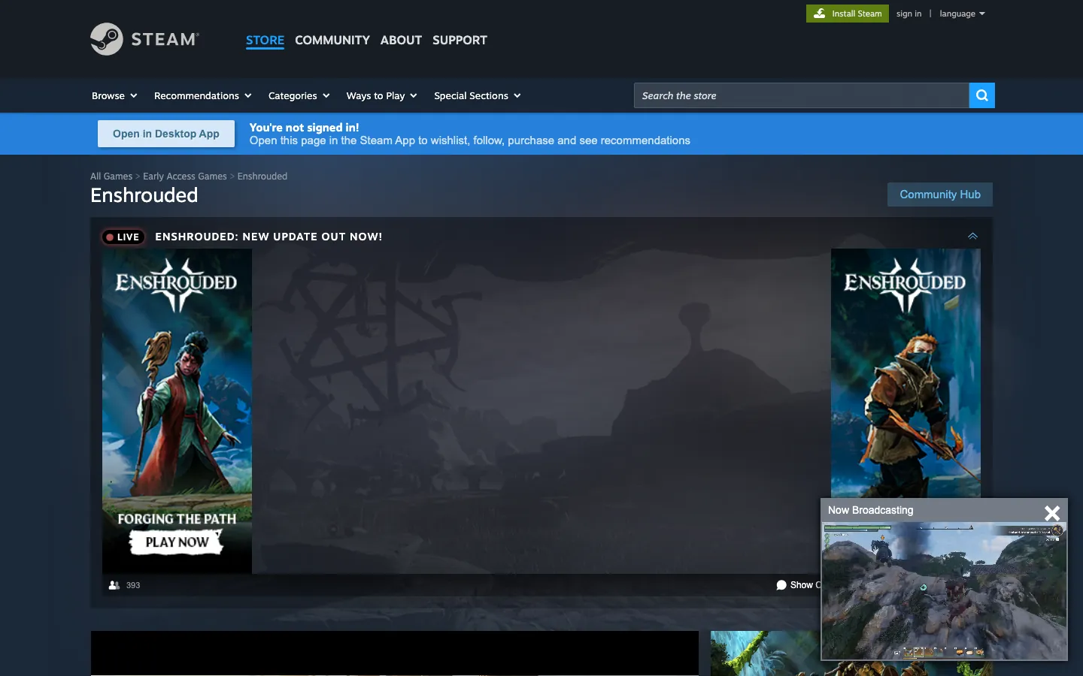Click the Early Access Games breadcrumb
The height and width of the screenshot is (676, 1083).
point(185,177)
